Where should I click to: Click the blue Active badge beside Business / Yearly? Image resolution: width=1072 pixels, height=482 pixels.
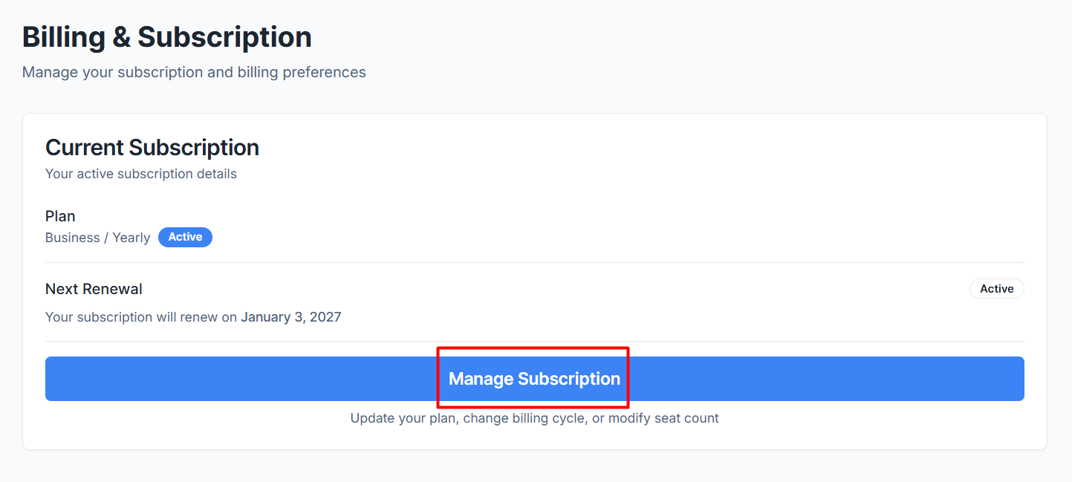coord(185,237)
